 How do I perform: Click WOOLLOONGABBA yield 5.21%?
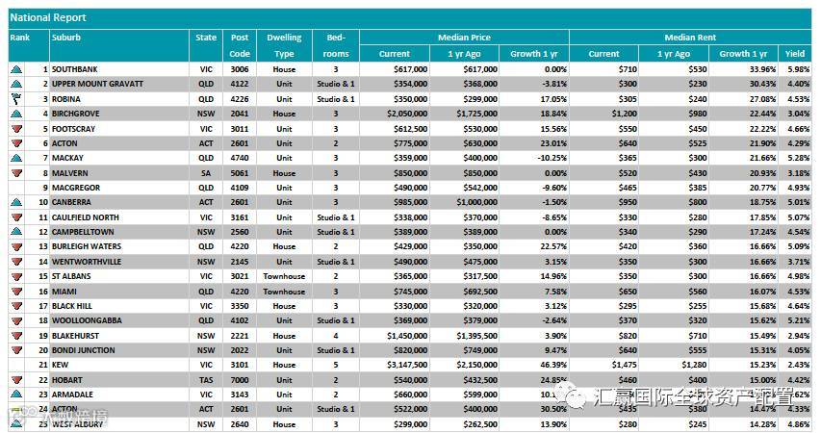point(799,321)
